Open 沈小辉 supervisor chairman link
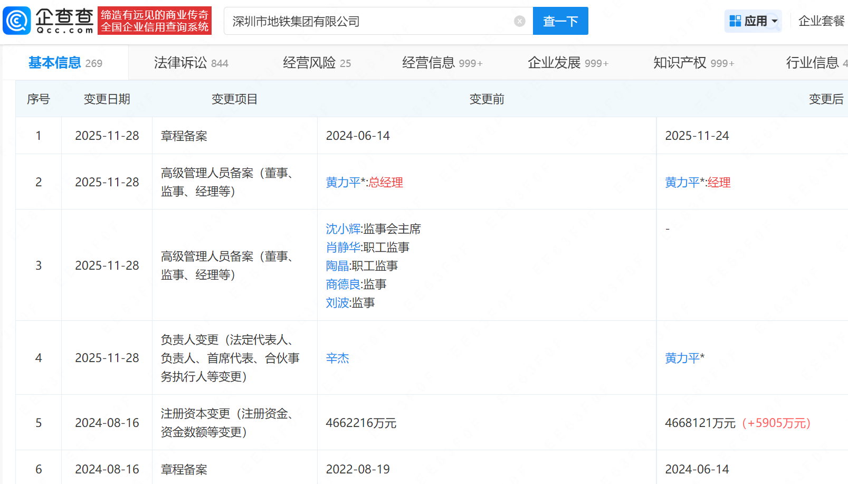This screenshot has width=848, height=484. point(343,229)
